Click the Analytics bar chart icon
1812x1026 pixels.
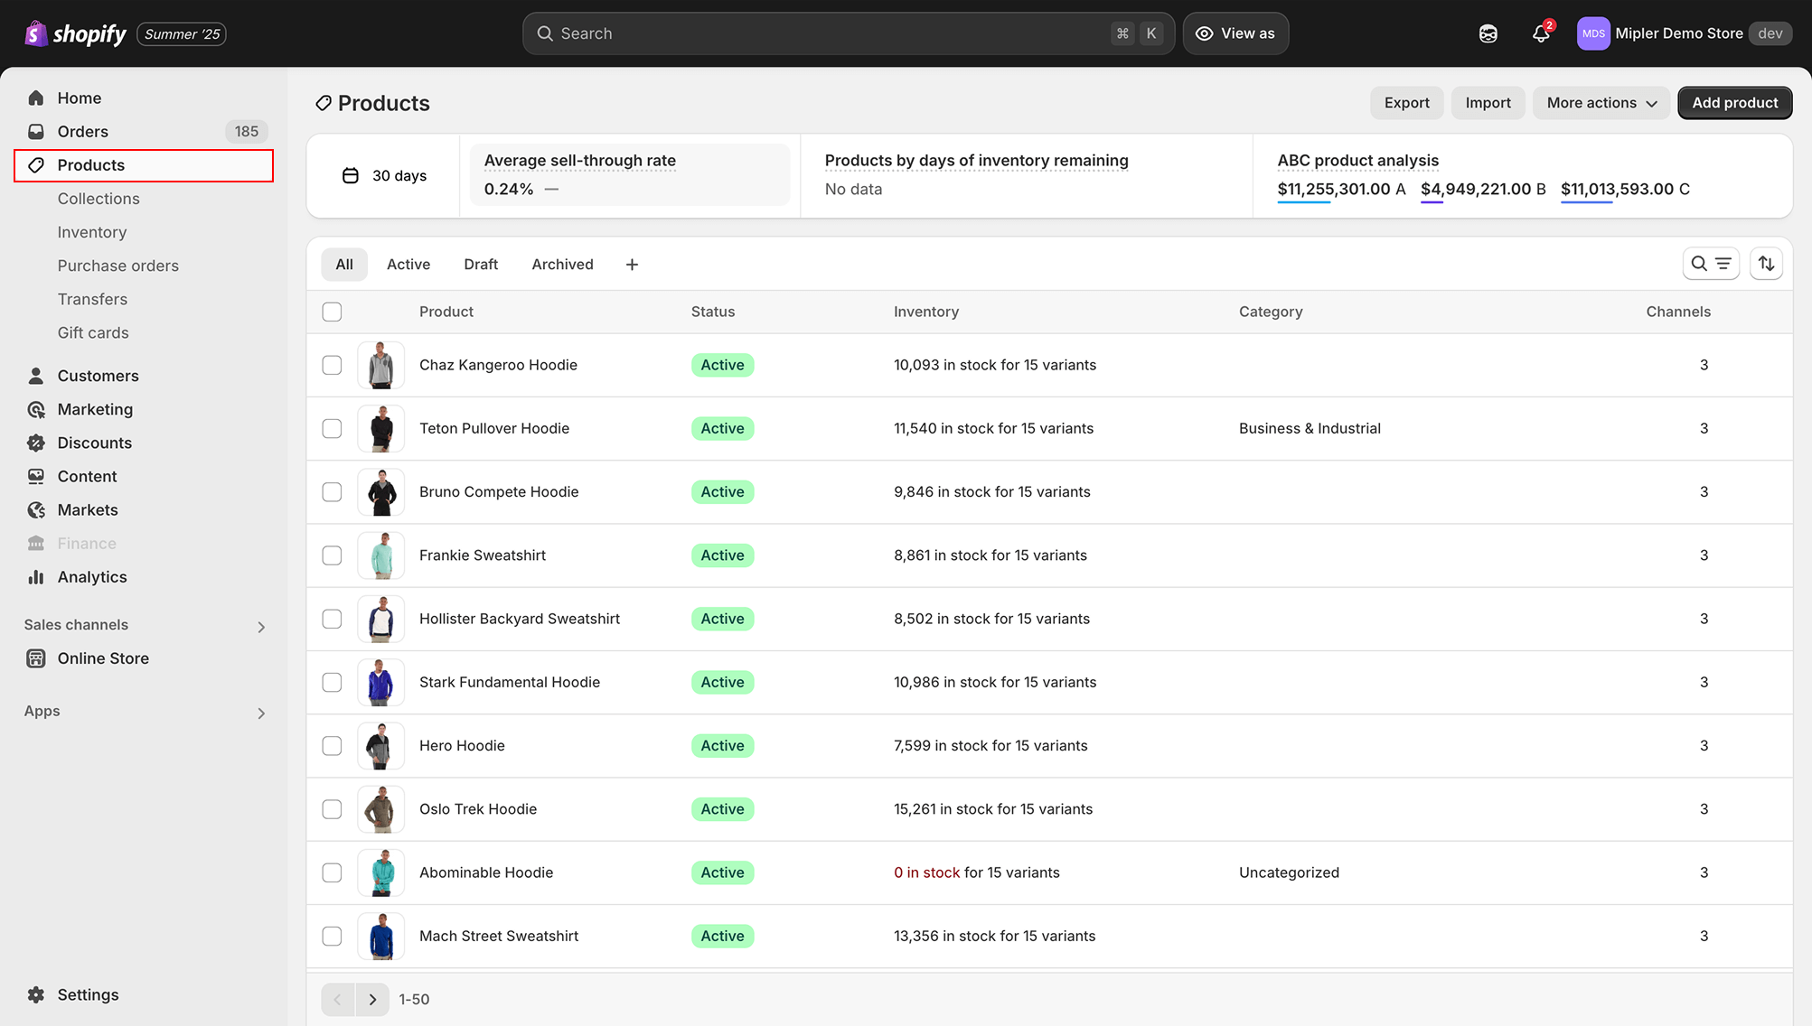coord(36,577)
